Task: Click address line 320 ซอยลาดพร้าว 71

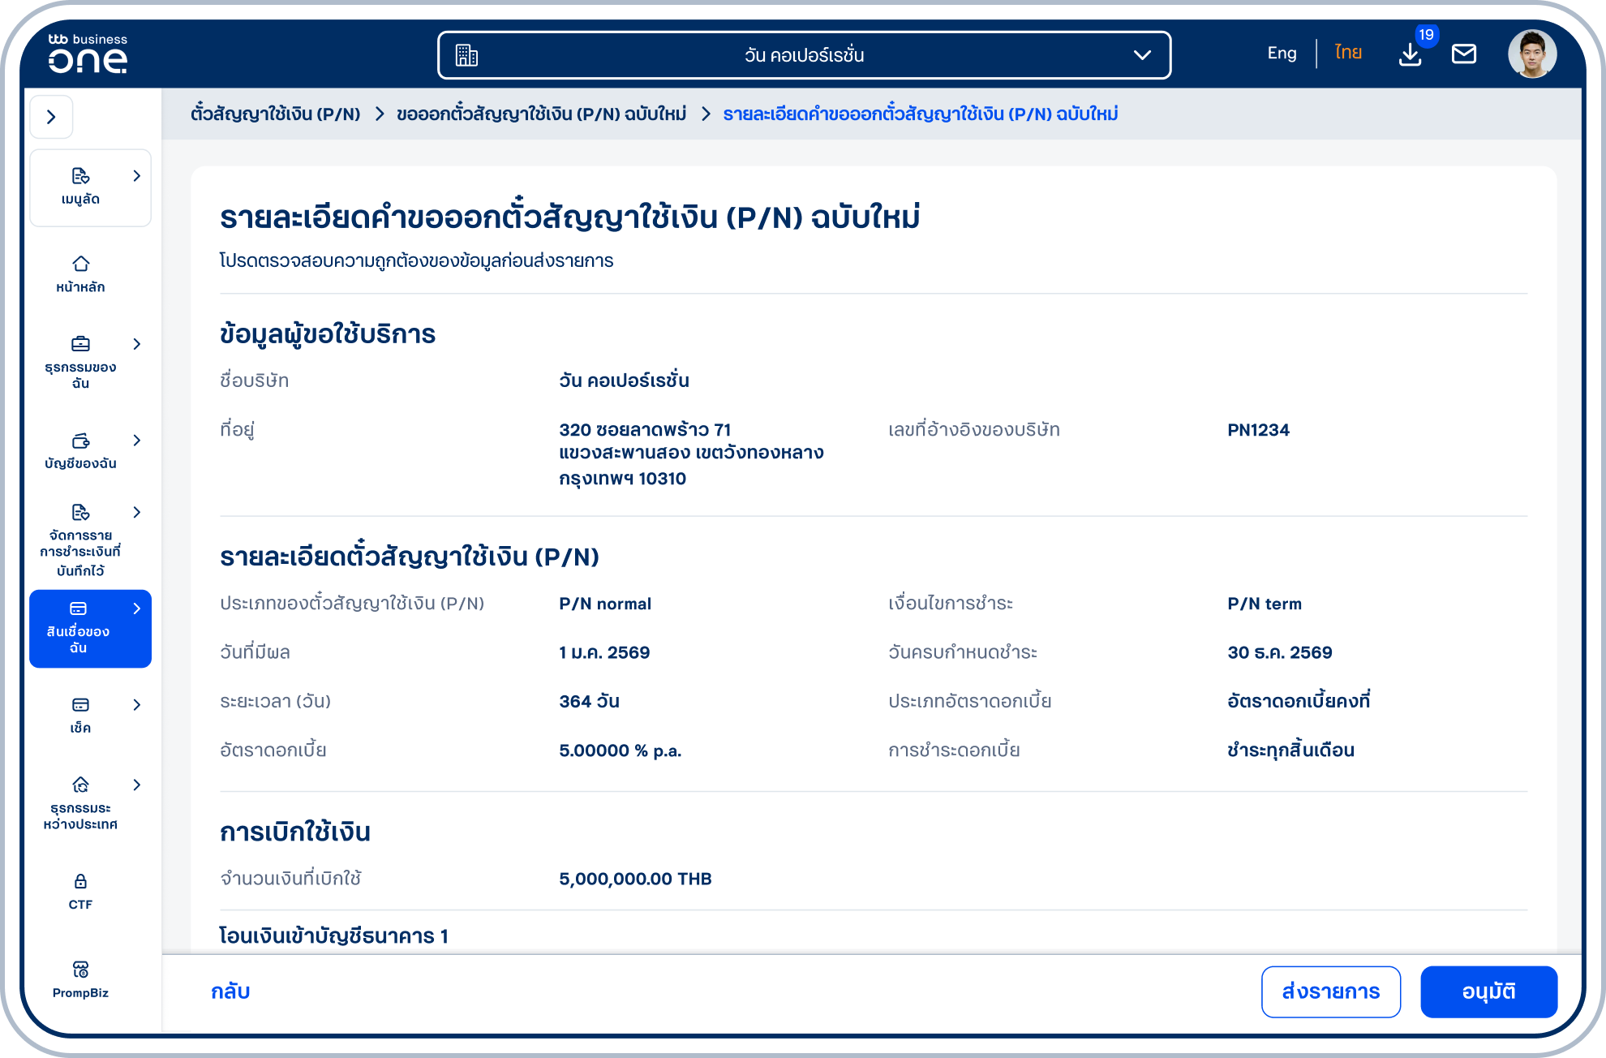Action: click(645, 430)
